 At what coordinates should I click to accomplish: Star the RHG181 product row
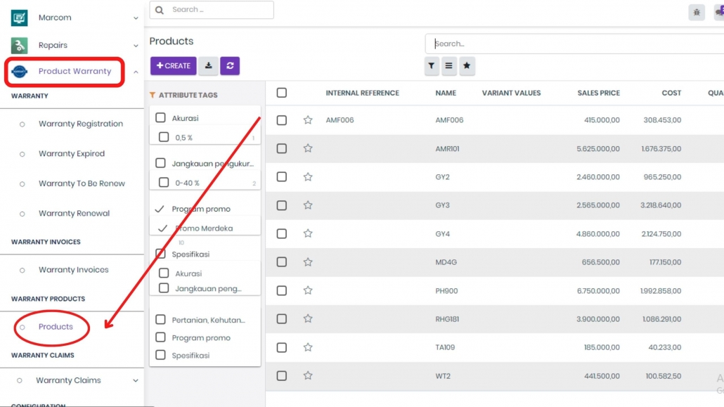(308, 318)
